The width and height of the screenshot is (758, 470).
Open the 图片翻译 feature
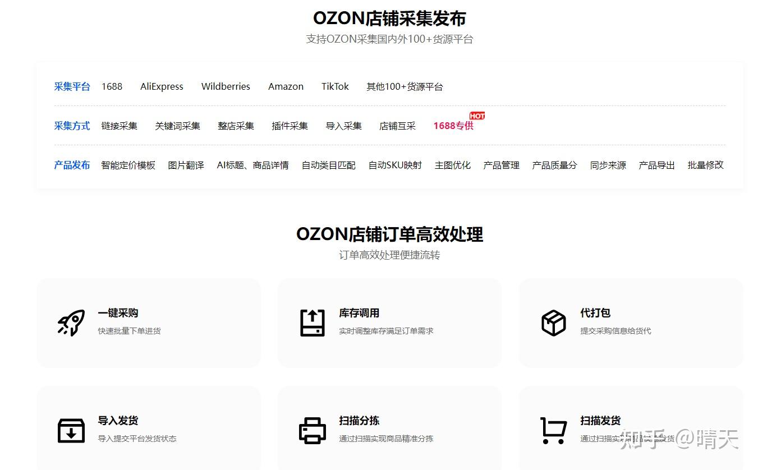tap(186, 165)
